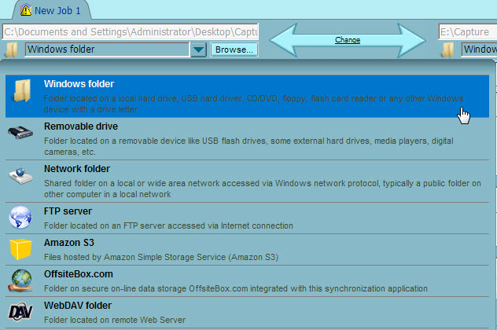The height and width of the screenshot is (330, 497).
Task: Click the OffsiteBox.com globe icon
Action: (21, 280)
